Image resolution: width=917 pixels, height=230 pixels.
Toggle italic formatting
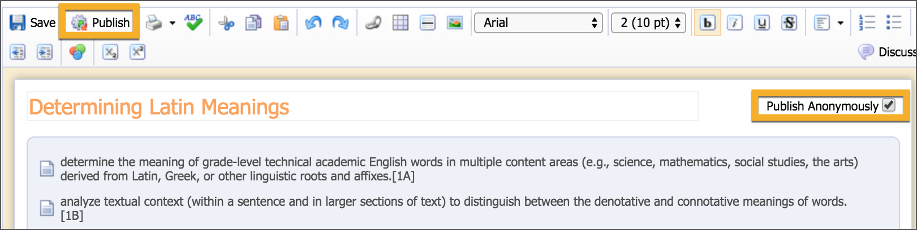coord(734,23)
